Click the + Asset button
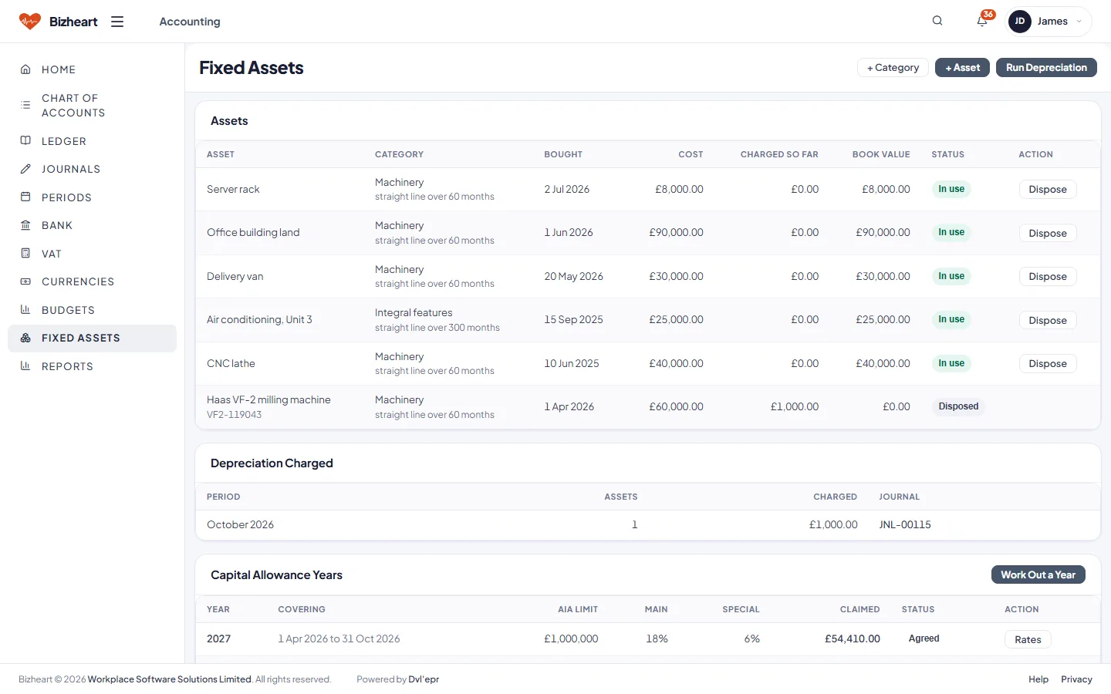 click(962, 68)
